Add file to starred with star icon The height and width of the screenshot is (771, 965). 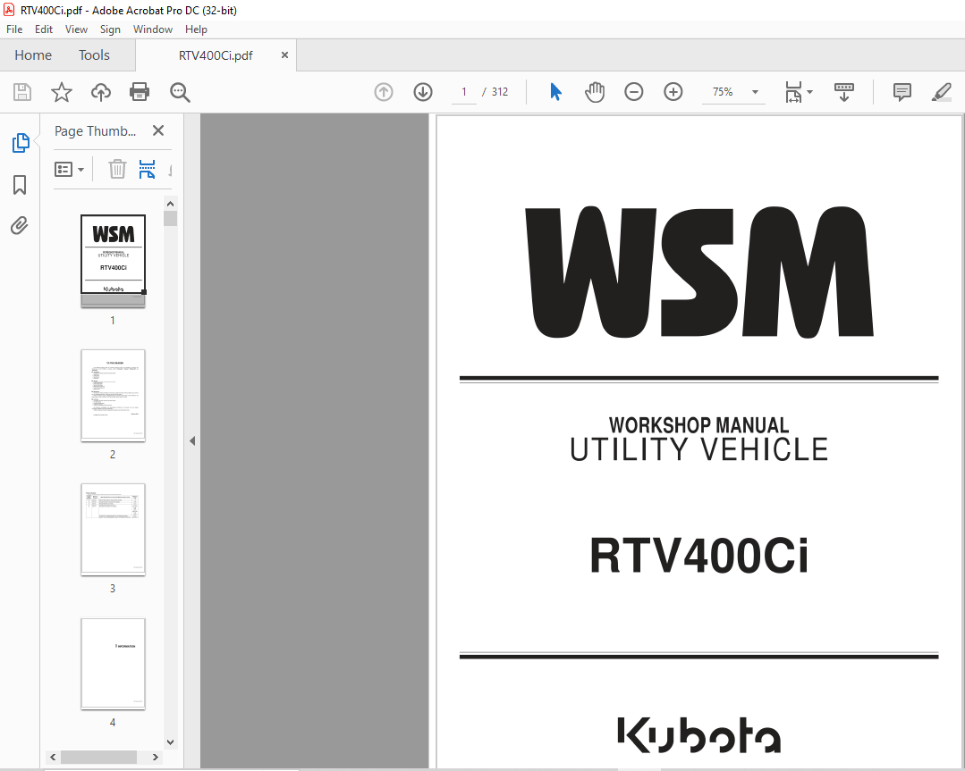click(62, 92)
